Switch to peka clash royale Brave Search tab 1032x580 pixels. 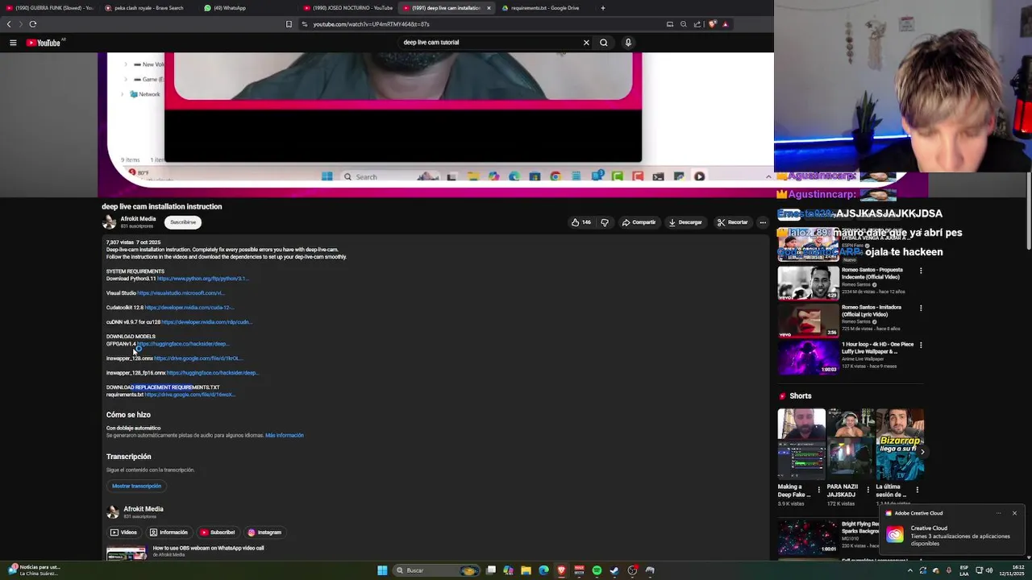point(148,8)
